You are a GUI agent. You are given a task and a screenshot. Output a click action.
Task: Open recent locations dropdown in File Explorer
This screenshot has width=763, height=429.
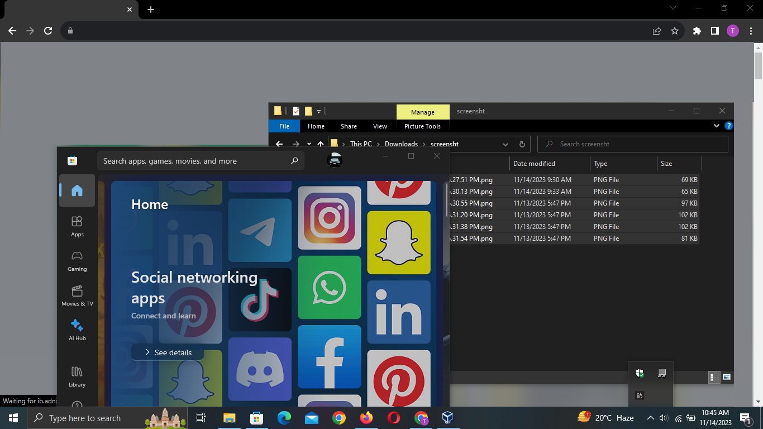click(x=309, y=144)
